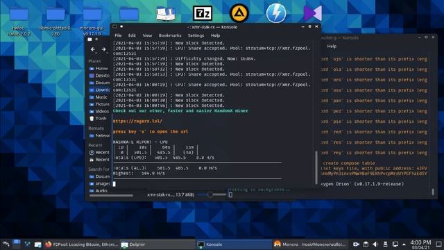Click the wallet Konsole vertical scrollbar
This screenshot has width=444, height=250.
point(433,192)
